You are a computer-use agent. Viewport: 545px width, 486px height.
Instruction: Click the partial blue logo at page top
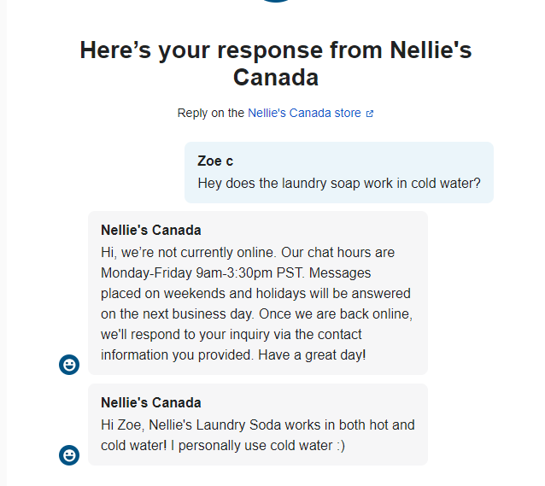[x=276, y=2]
